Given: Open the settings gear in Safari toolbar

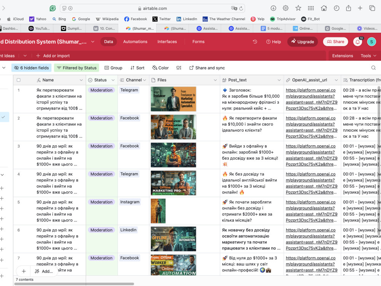Looking at the screenshot, I should point(285,8).
